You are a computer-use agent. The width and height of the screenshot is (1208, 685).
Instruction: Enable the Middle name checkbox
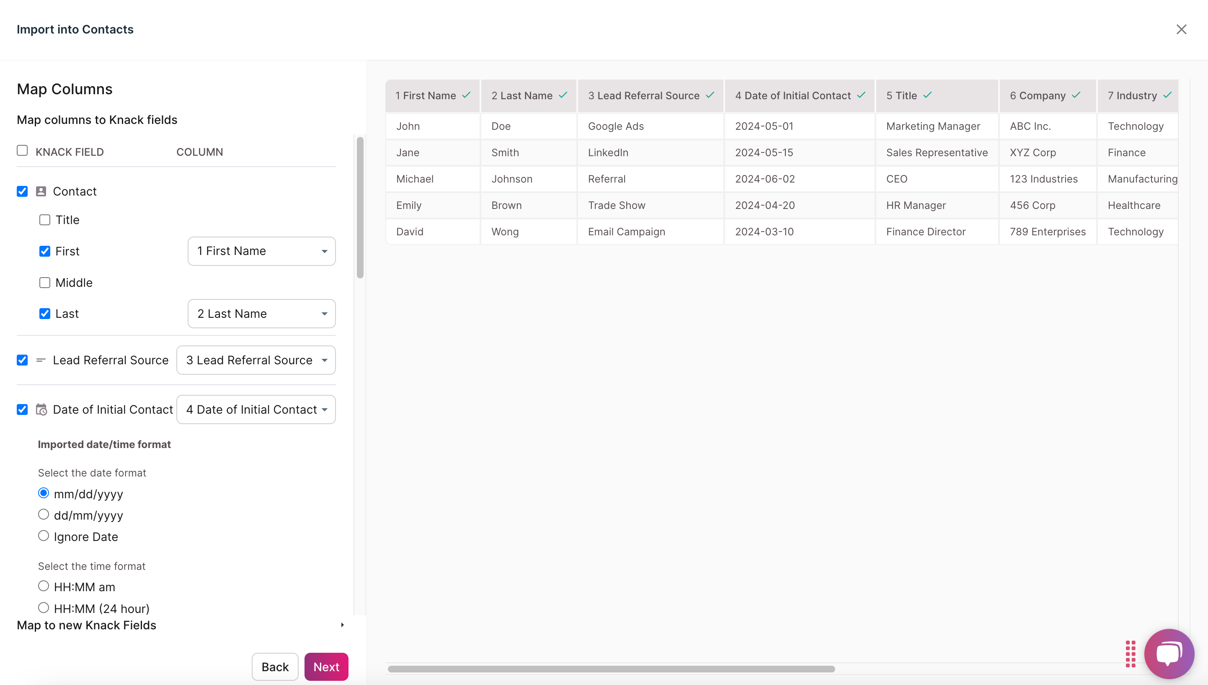point(44,282)
